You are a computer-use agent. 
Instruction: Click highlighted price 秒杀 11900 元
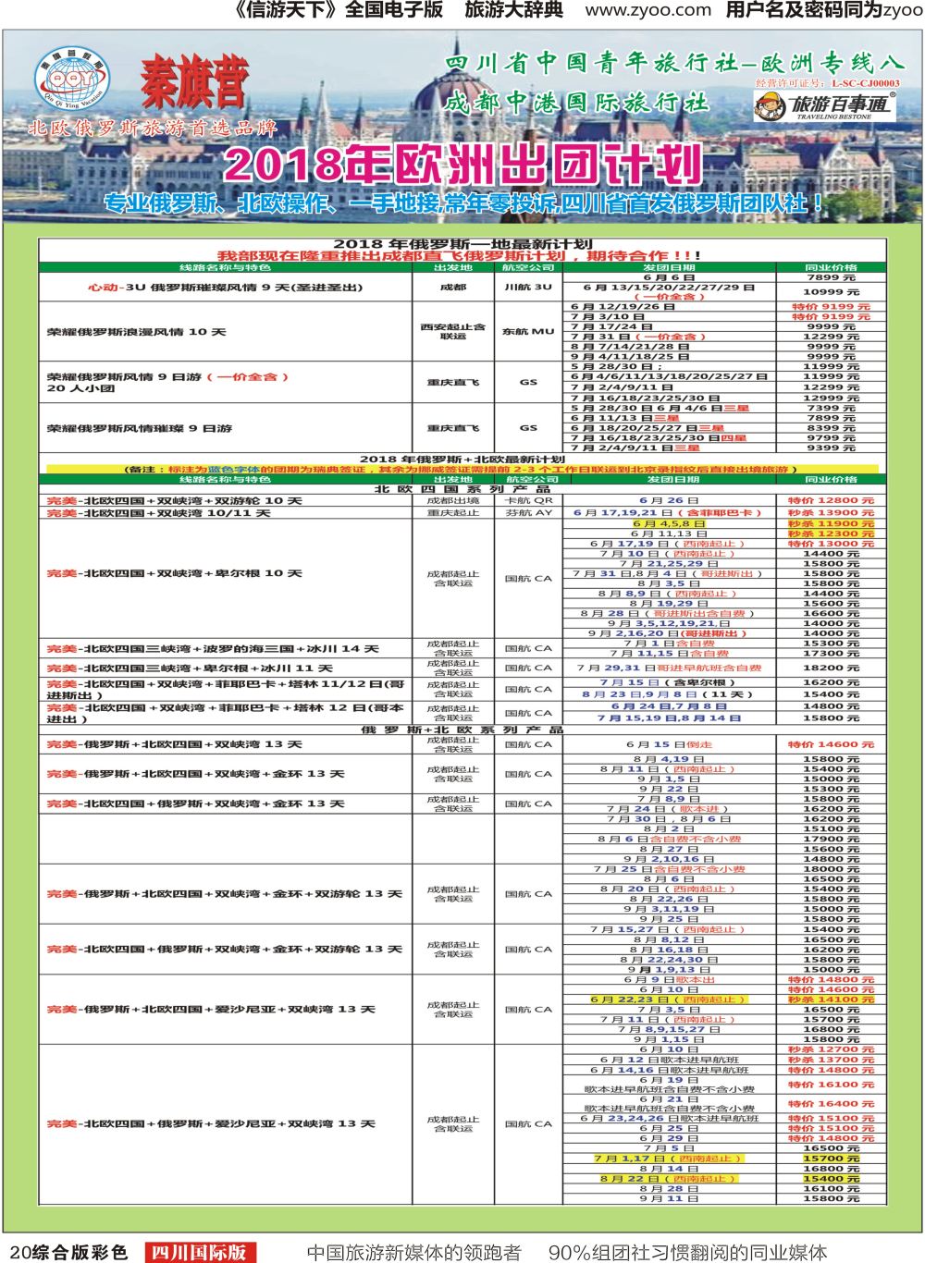pos(831,523)
